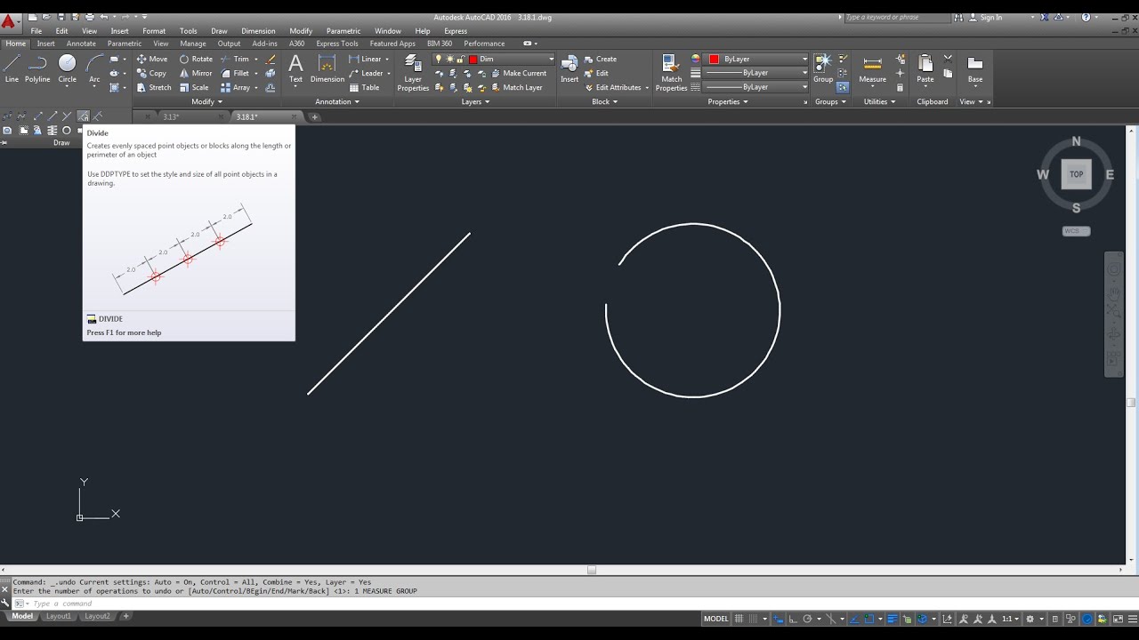Image resolution: width=1139 pixels, height=640 pixels.
Task: Click the Insert block icon
Action: [569, 68]
